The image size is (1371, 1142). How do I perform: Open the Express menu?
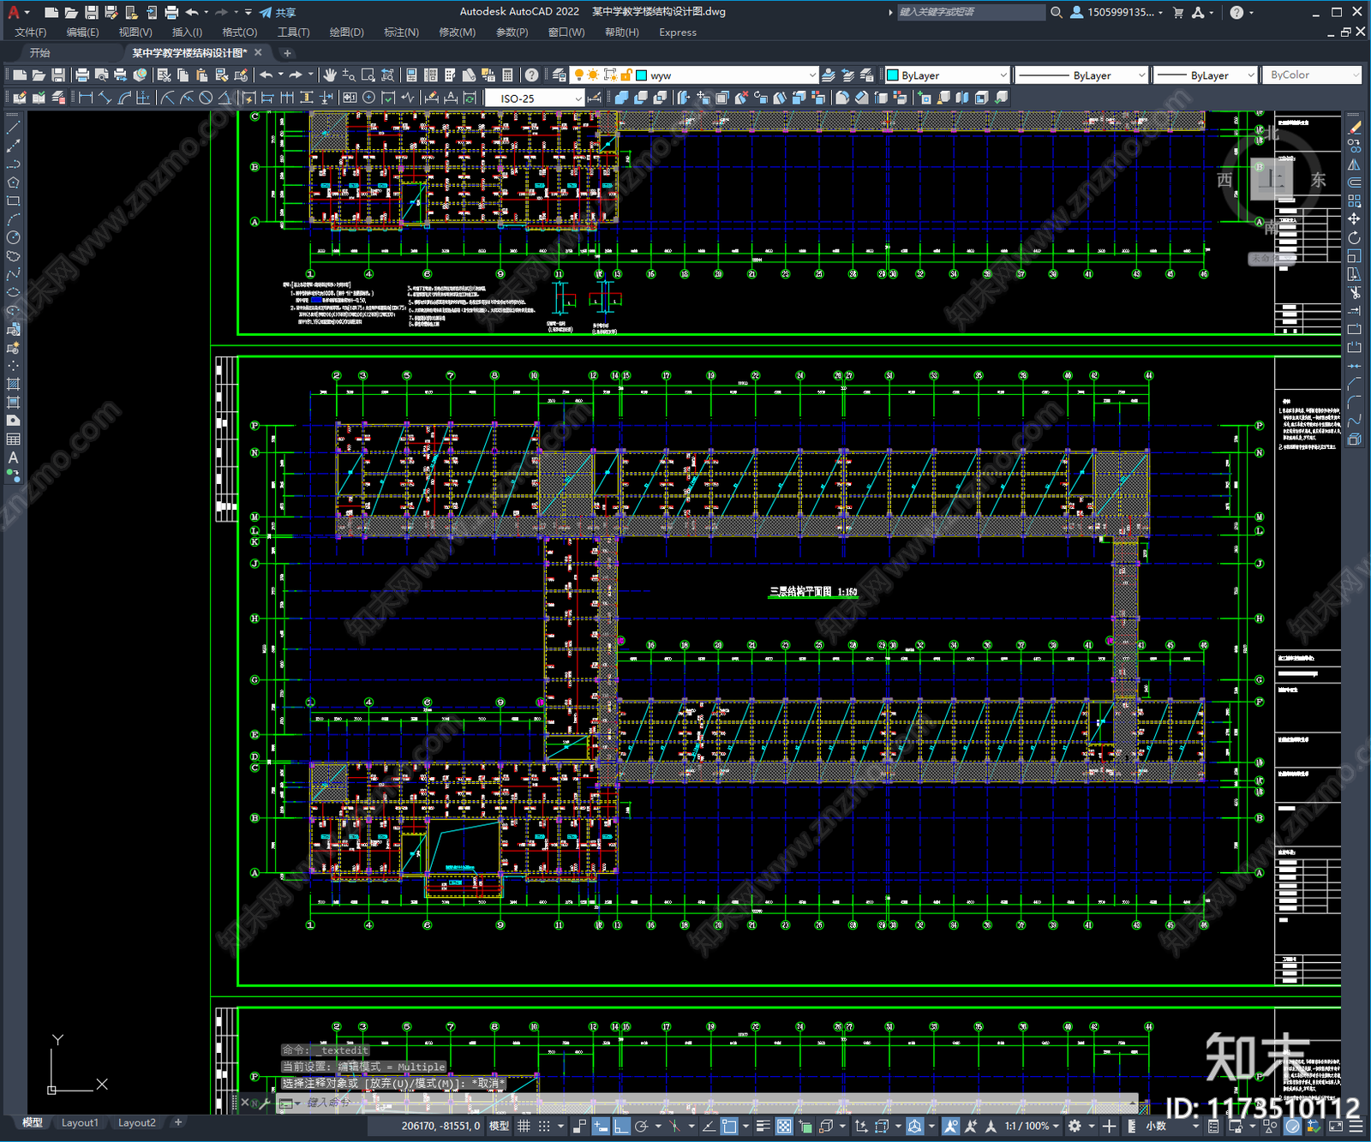pos(678,33)
